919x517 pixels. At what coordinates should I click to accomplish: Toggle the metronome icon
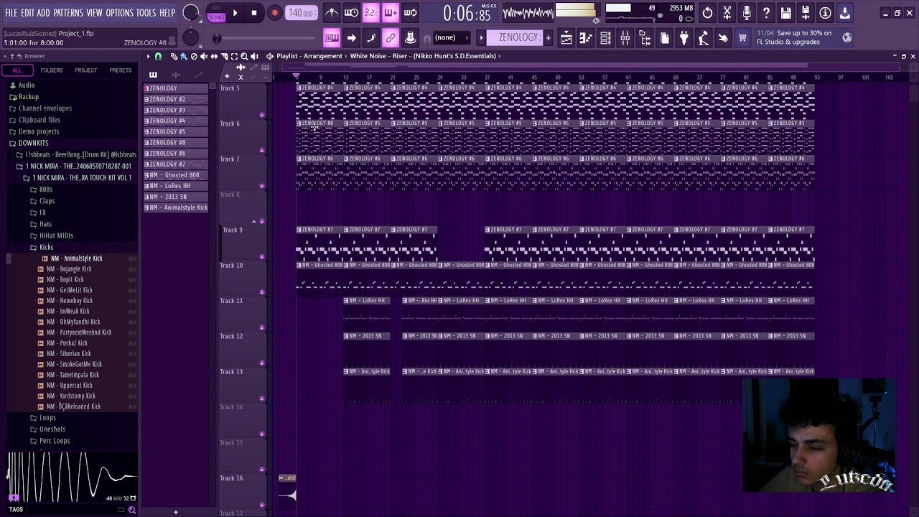pos(332,12)
